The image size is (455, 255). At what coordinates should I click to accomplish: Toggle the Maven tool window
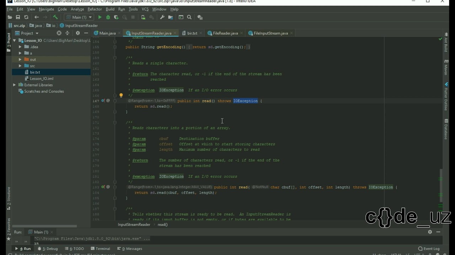[x=446, y=67]
